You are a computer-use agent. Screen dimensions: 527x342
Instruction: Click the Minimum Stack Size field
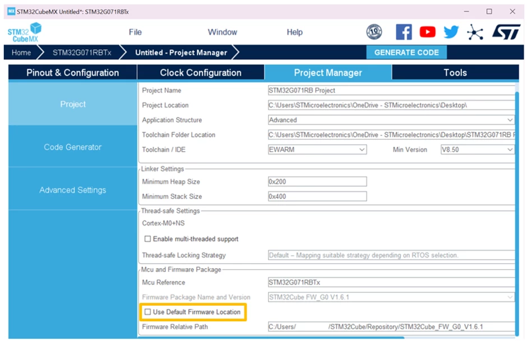[x=317, y=196]
